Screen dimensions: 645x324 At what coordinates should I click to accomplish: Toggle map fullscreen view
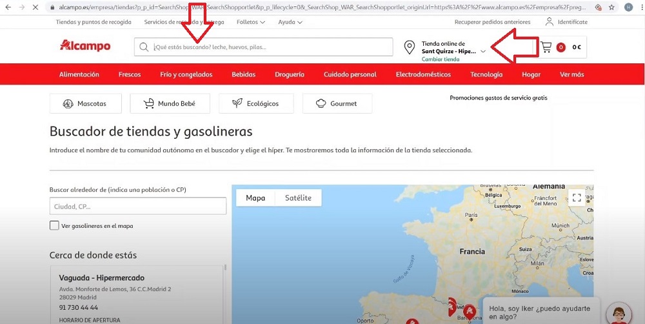click(577, 197)
